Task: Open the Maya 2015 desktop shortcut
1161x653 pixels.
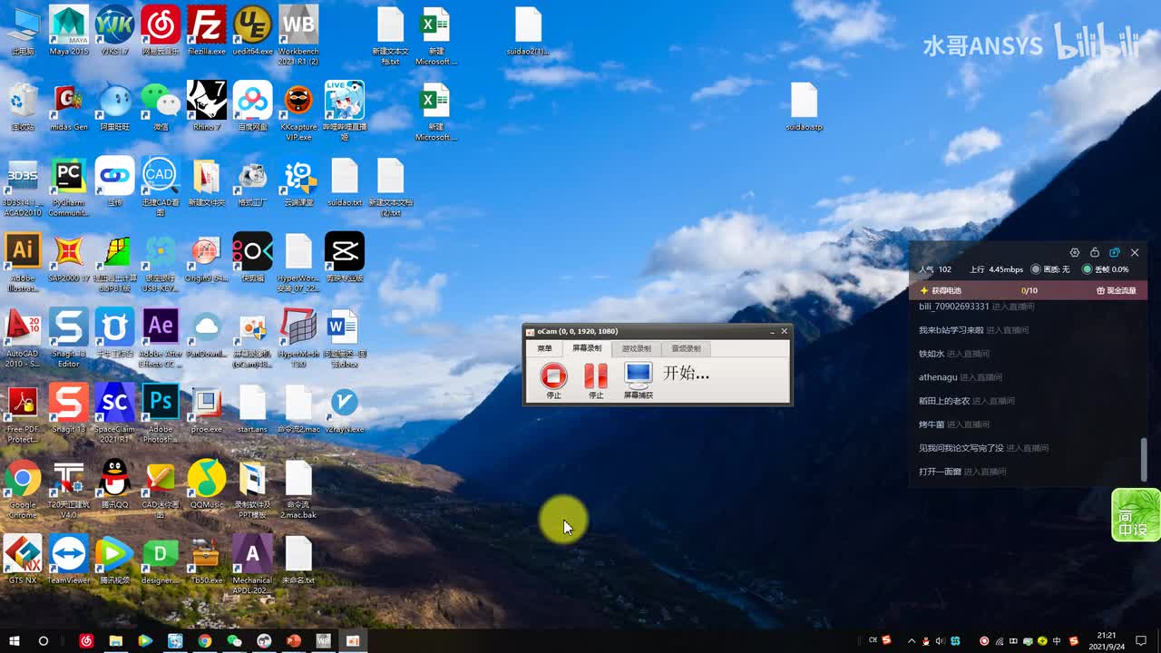Action: click(x=69, y=30)
